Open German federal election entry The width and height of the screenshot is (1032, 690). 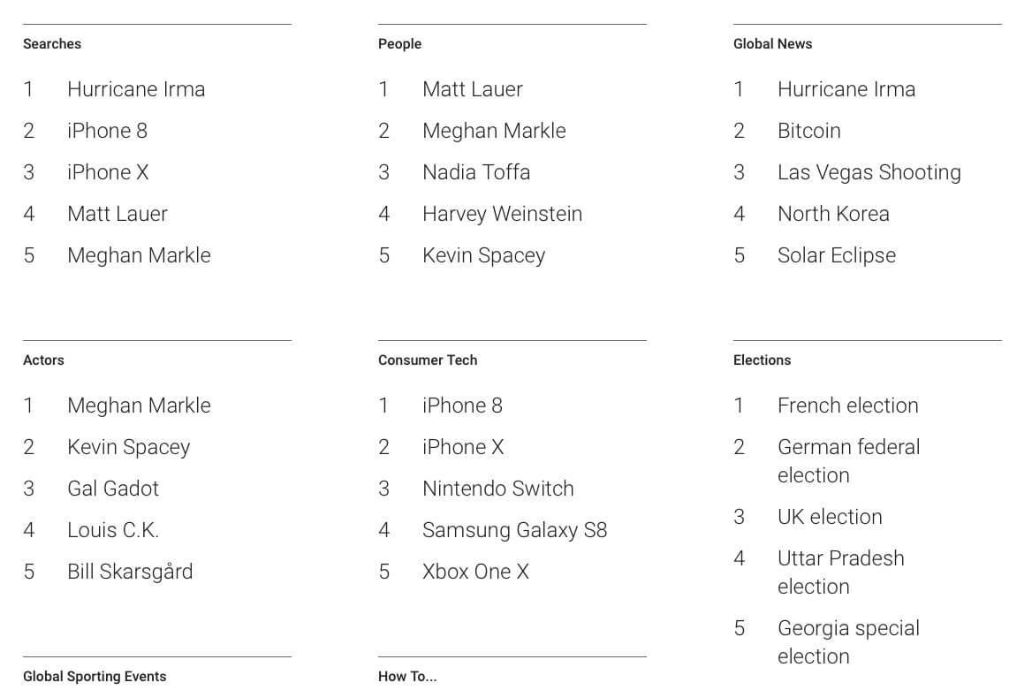click(848, 461)
